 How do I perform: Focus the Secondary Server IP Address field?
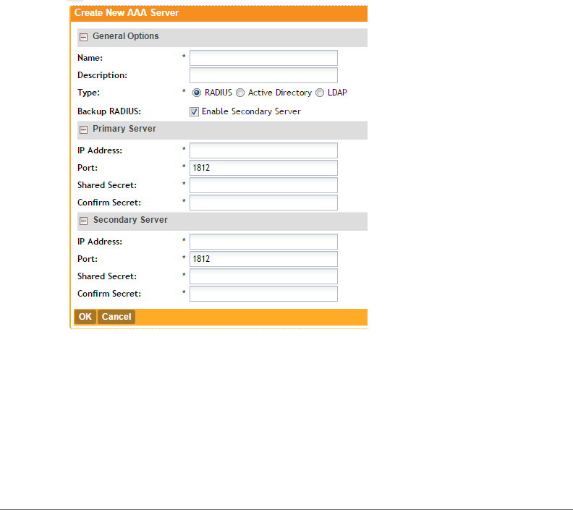click(x=263, y=242)
